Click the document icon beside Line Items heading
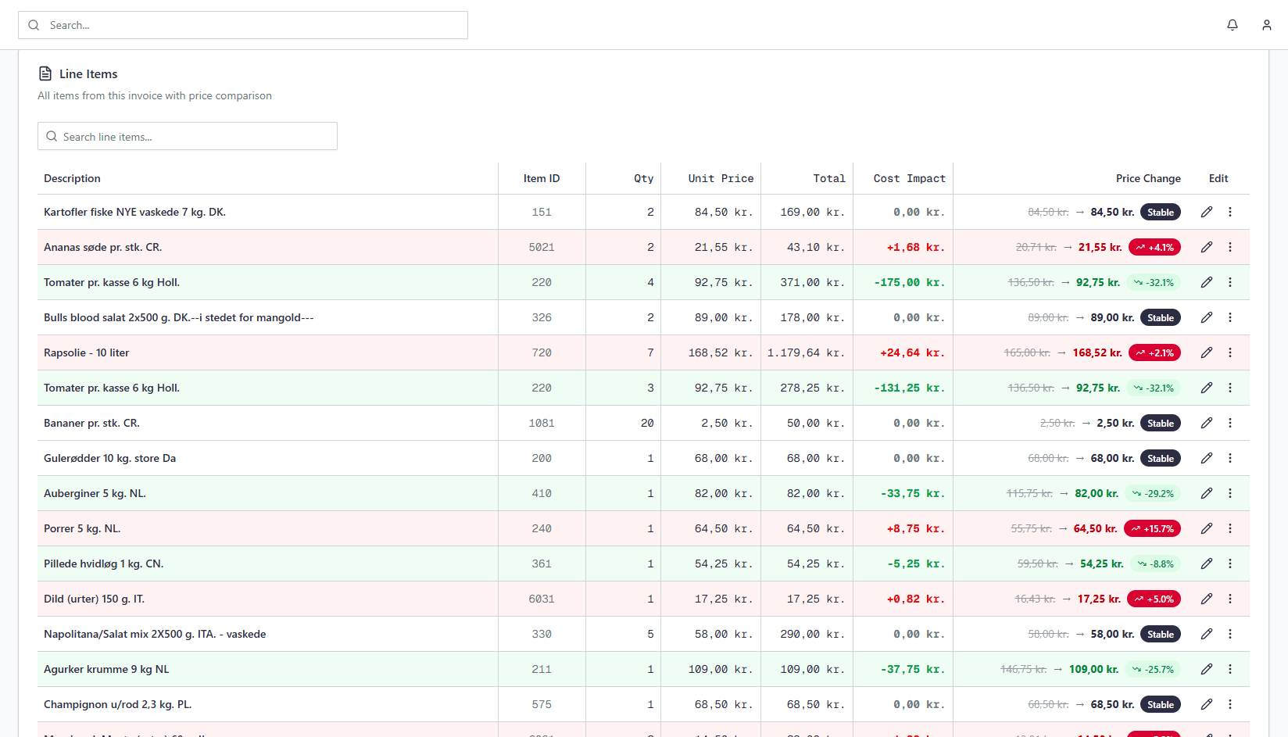This screenshot has height=737, width=1288. coord(45,73)
